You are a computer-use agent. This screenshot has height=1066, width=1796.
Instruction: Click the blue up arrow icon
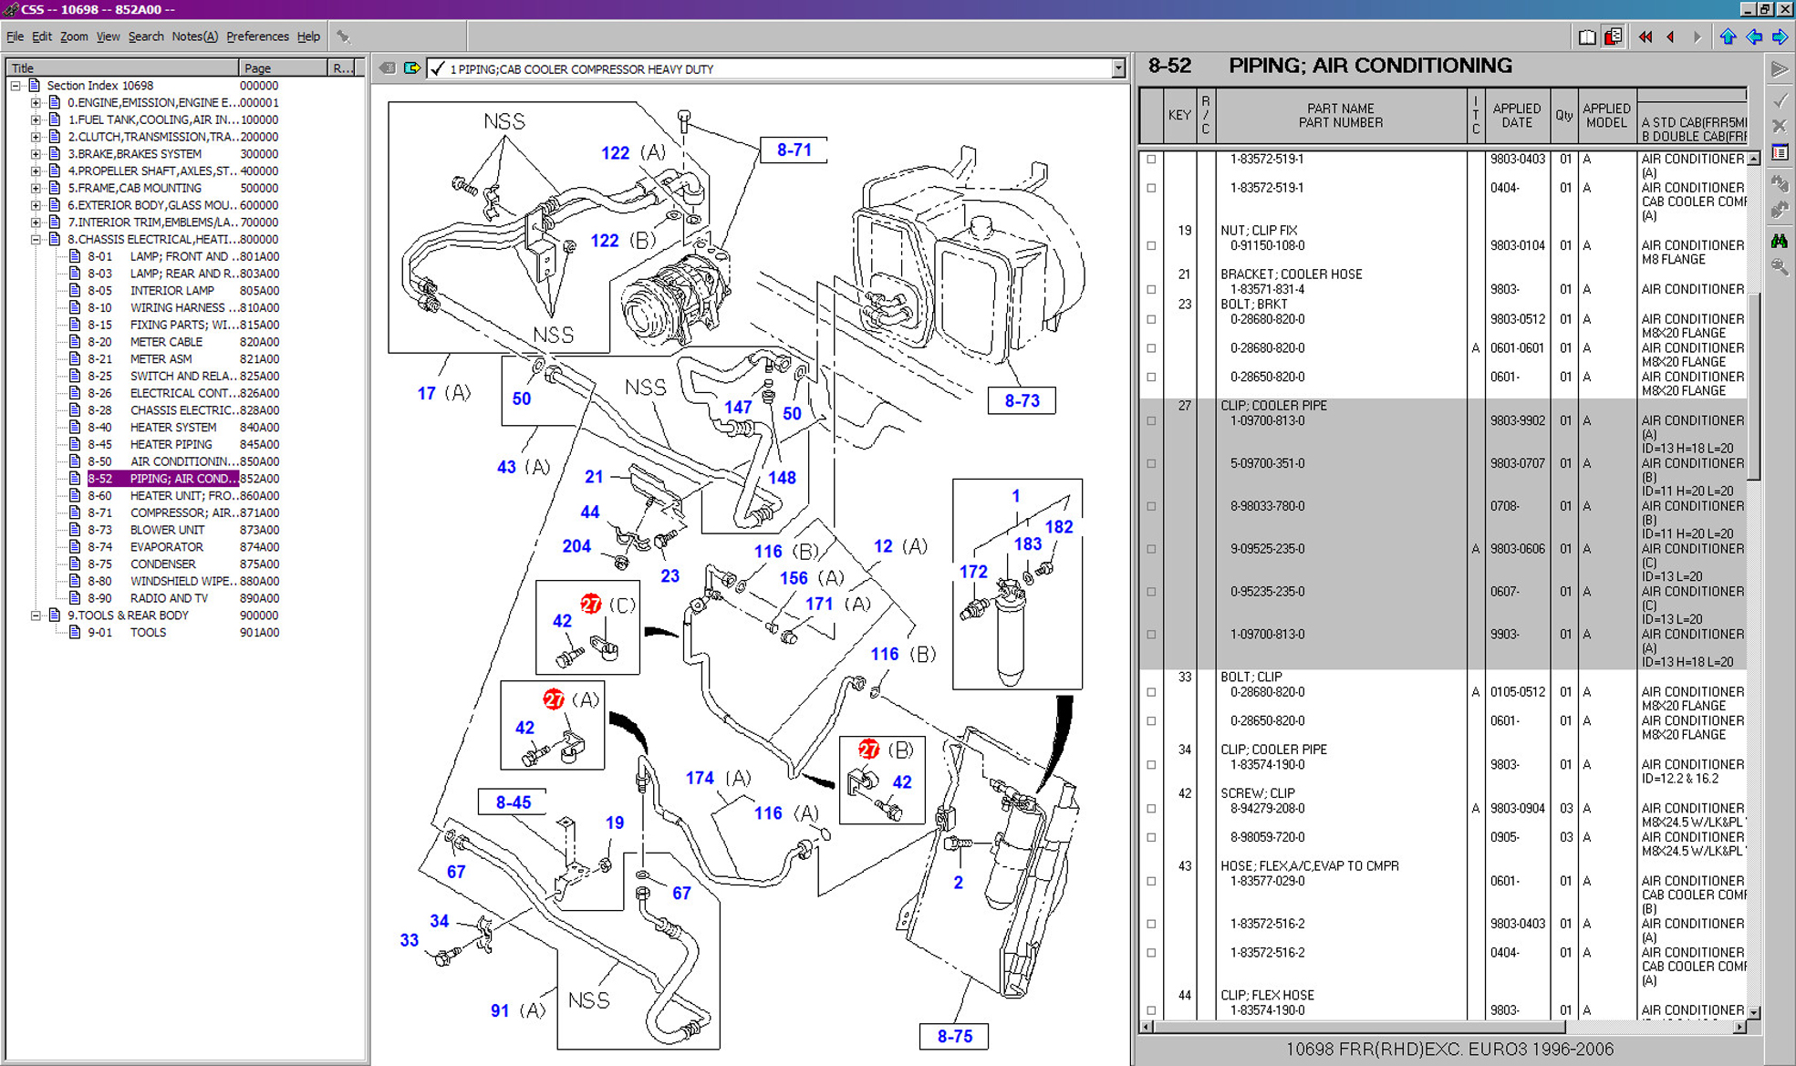[x=1728, y=36]
